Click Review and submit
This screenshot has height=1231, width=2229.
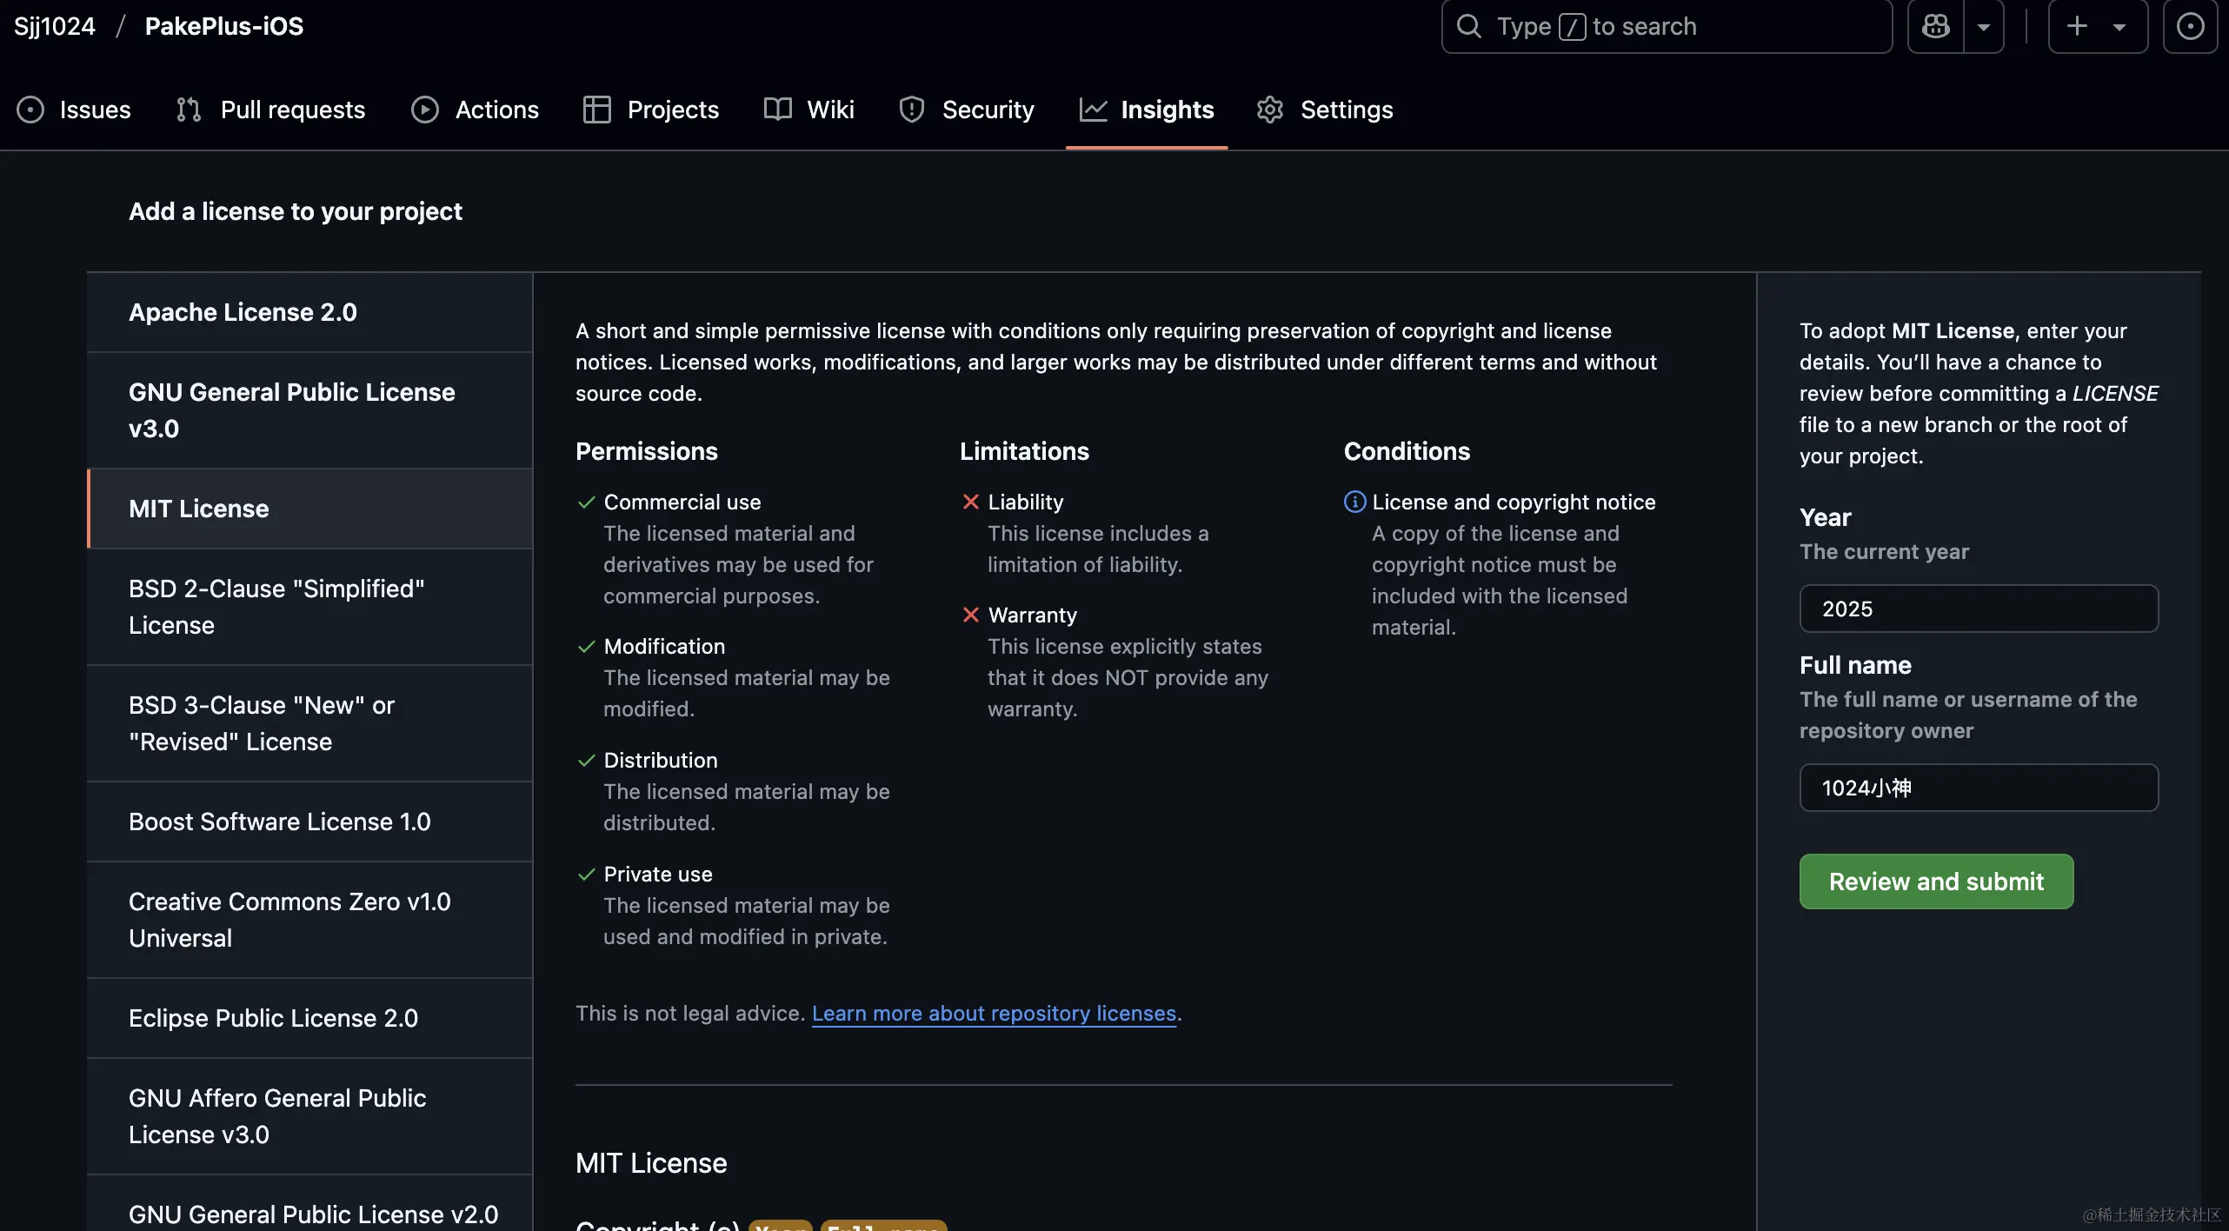click(1936, 882)
